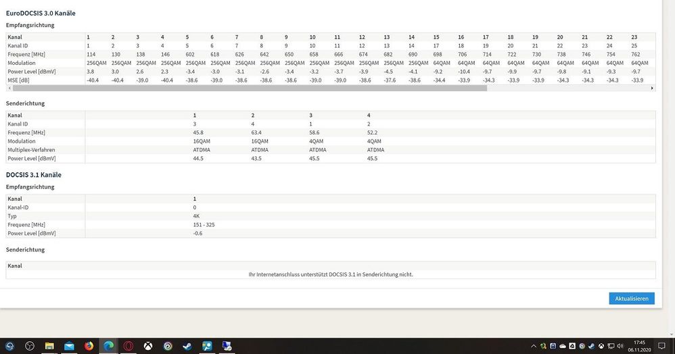Select the upstream frequency 58.6

(315, 132)
